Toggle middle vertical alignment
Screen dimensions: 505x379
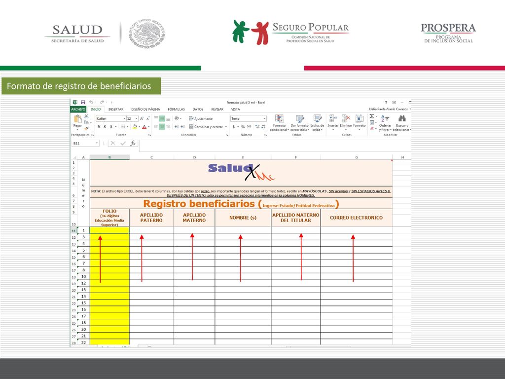pyautogui.click(x=162, y=118)
